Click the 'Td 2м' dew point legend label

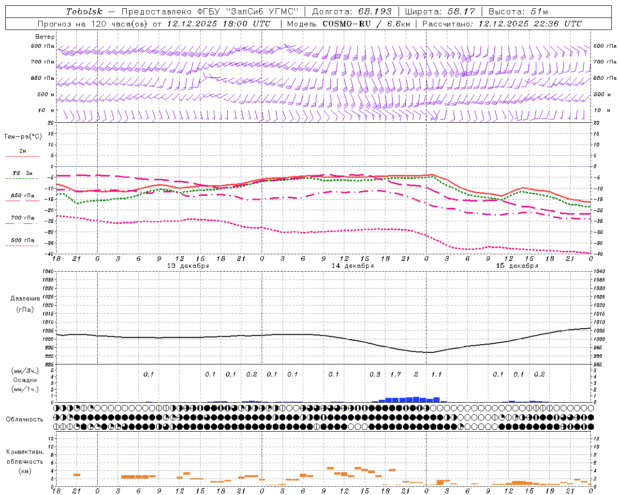23,173
